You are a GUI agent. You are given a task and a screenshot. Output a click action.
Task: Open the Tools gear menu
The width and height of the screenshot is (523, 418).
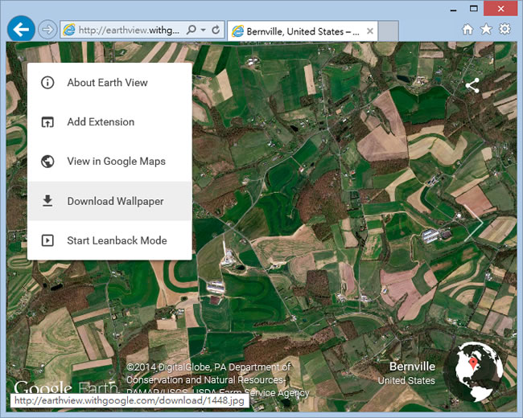504,29
